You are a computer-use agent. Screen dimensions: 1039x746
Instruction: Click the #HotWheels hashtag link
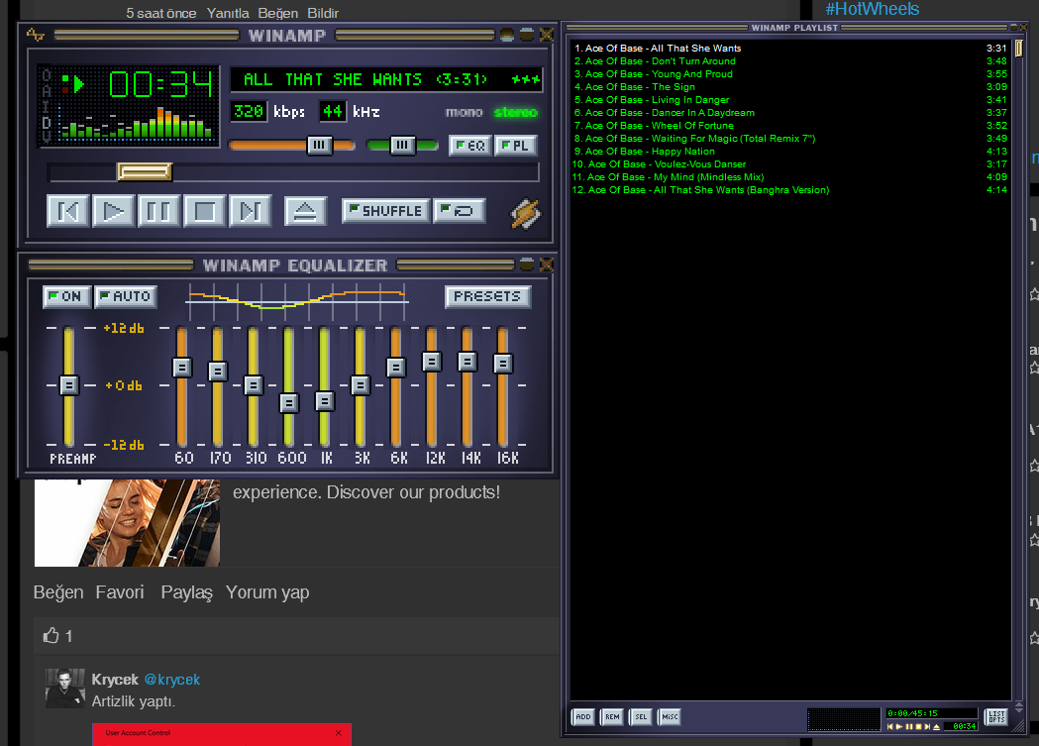(872, 9)
